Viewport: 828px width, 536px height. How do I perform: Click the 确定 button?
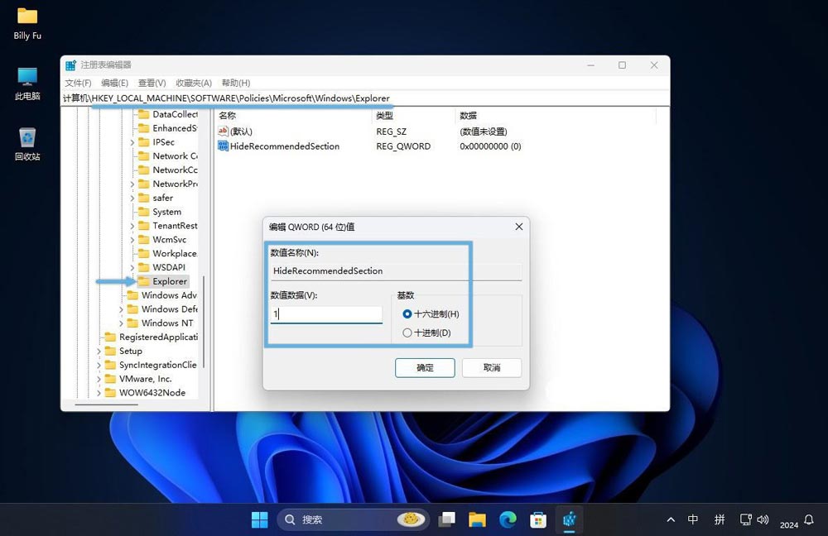[425, 367]
